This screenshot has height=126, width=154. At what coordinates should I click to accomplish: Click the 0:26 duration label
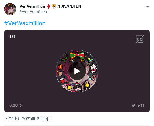coord(13,105)
